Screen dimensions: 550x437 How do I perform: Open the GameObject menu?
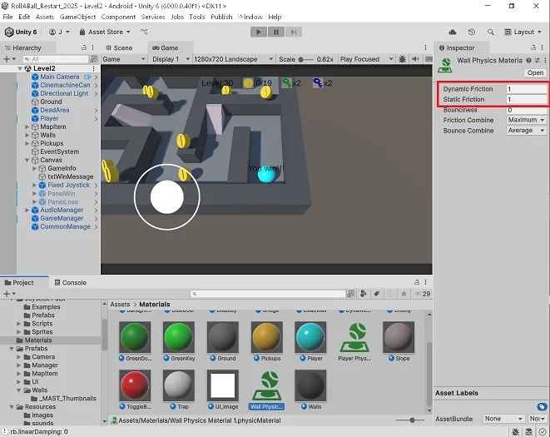click(77, 17)
